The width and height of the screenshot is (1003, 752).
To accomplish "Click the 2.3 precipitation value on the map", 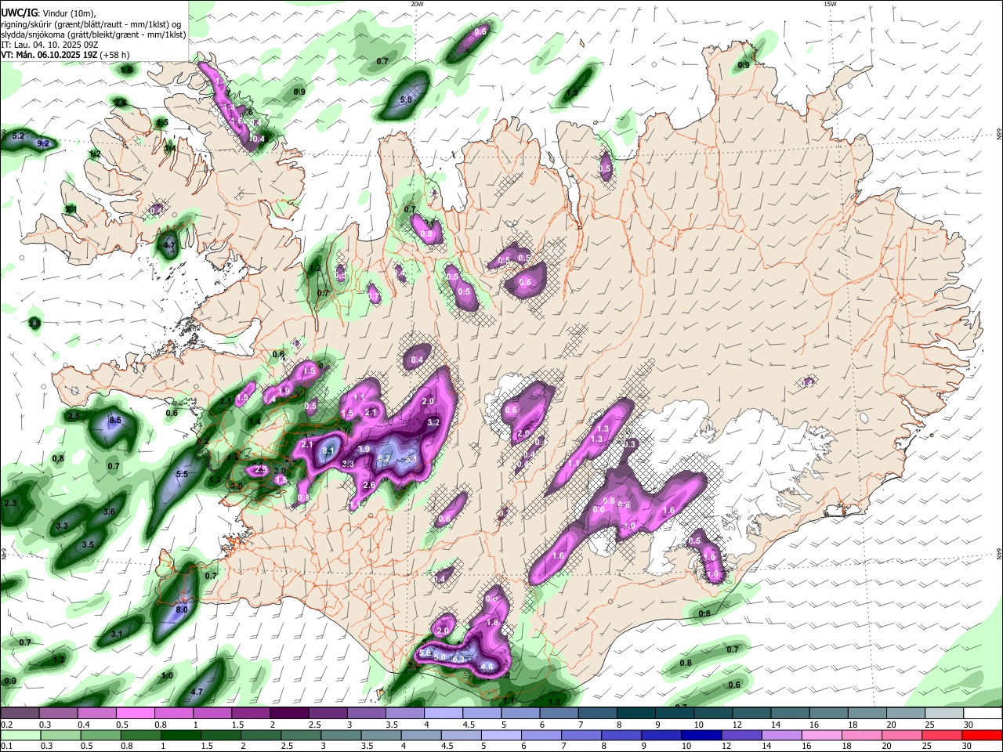I will (10, 503).
